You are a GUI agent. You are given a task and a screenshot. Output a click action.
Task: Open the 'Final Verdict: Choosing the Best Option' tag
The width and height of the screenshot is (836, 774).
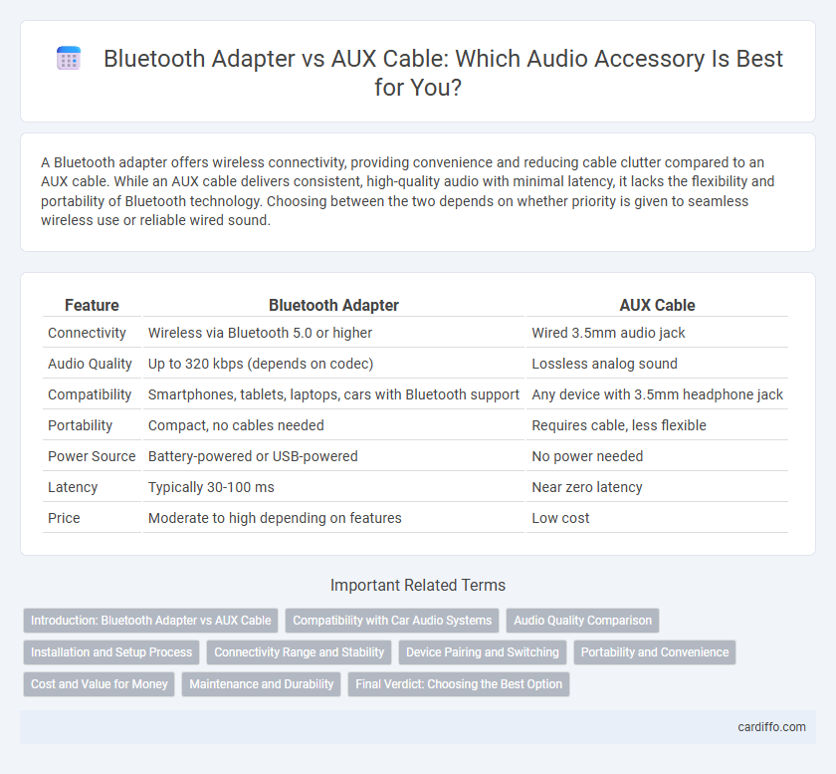click(x=459, y=684)
